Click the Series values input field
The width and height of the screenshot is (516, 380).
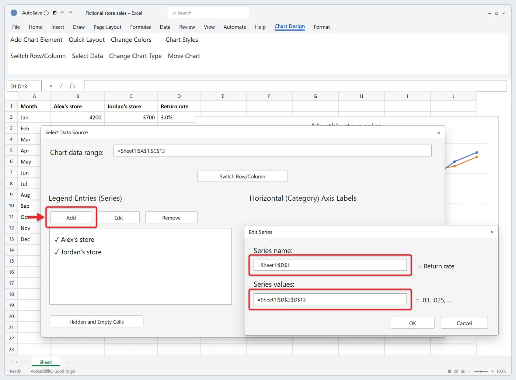point(330,300)
